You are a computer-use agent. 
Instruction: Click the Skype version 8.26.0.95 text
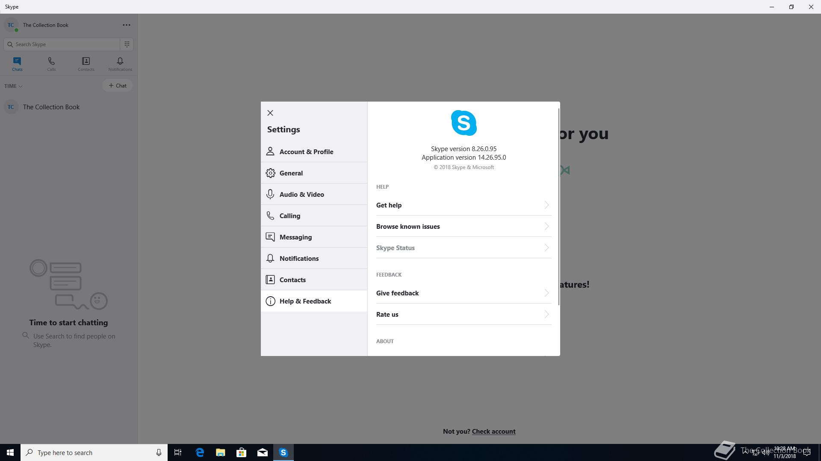click(x=464, y=149)
